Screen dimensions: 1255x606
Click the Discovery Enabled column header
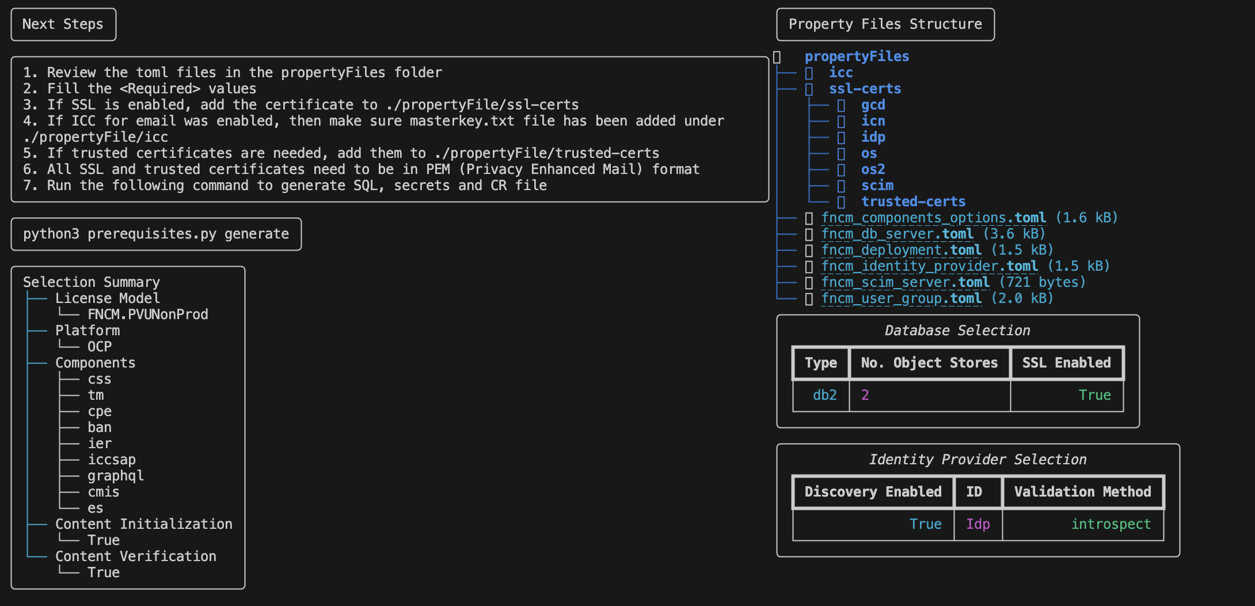pyautogui.click(x=873, y=492)
